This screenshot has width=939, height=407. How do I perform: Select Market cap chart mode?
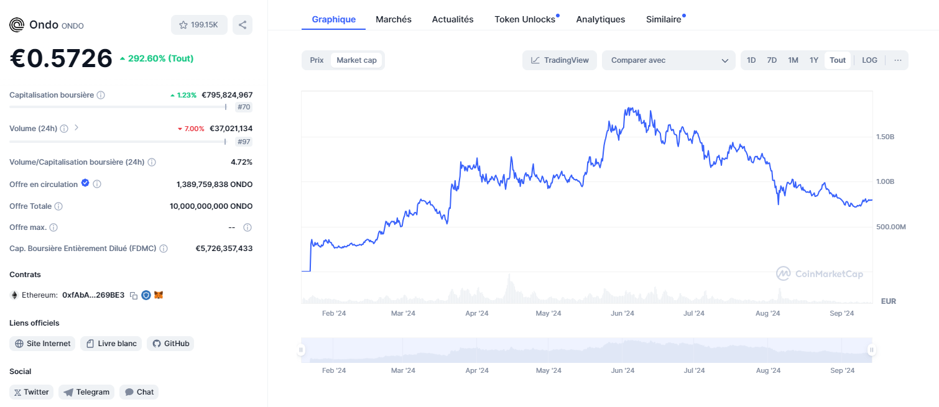pyautogui.click(x=356, y=60)
